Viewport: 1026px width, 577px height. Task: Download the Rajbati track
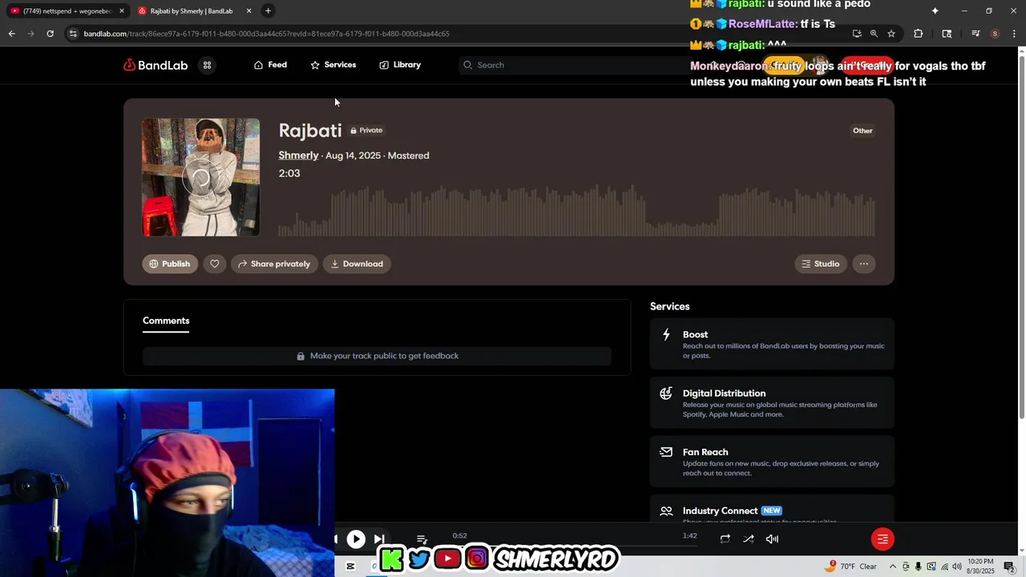point(357,264)
